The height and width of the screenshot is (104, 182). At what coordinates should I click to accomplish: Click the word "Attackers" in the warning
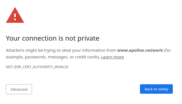(x=15, y=50)
